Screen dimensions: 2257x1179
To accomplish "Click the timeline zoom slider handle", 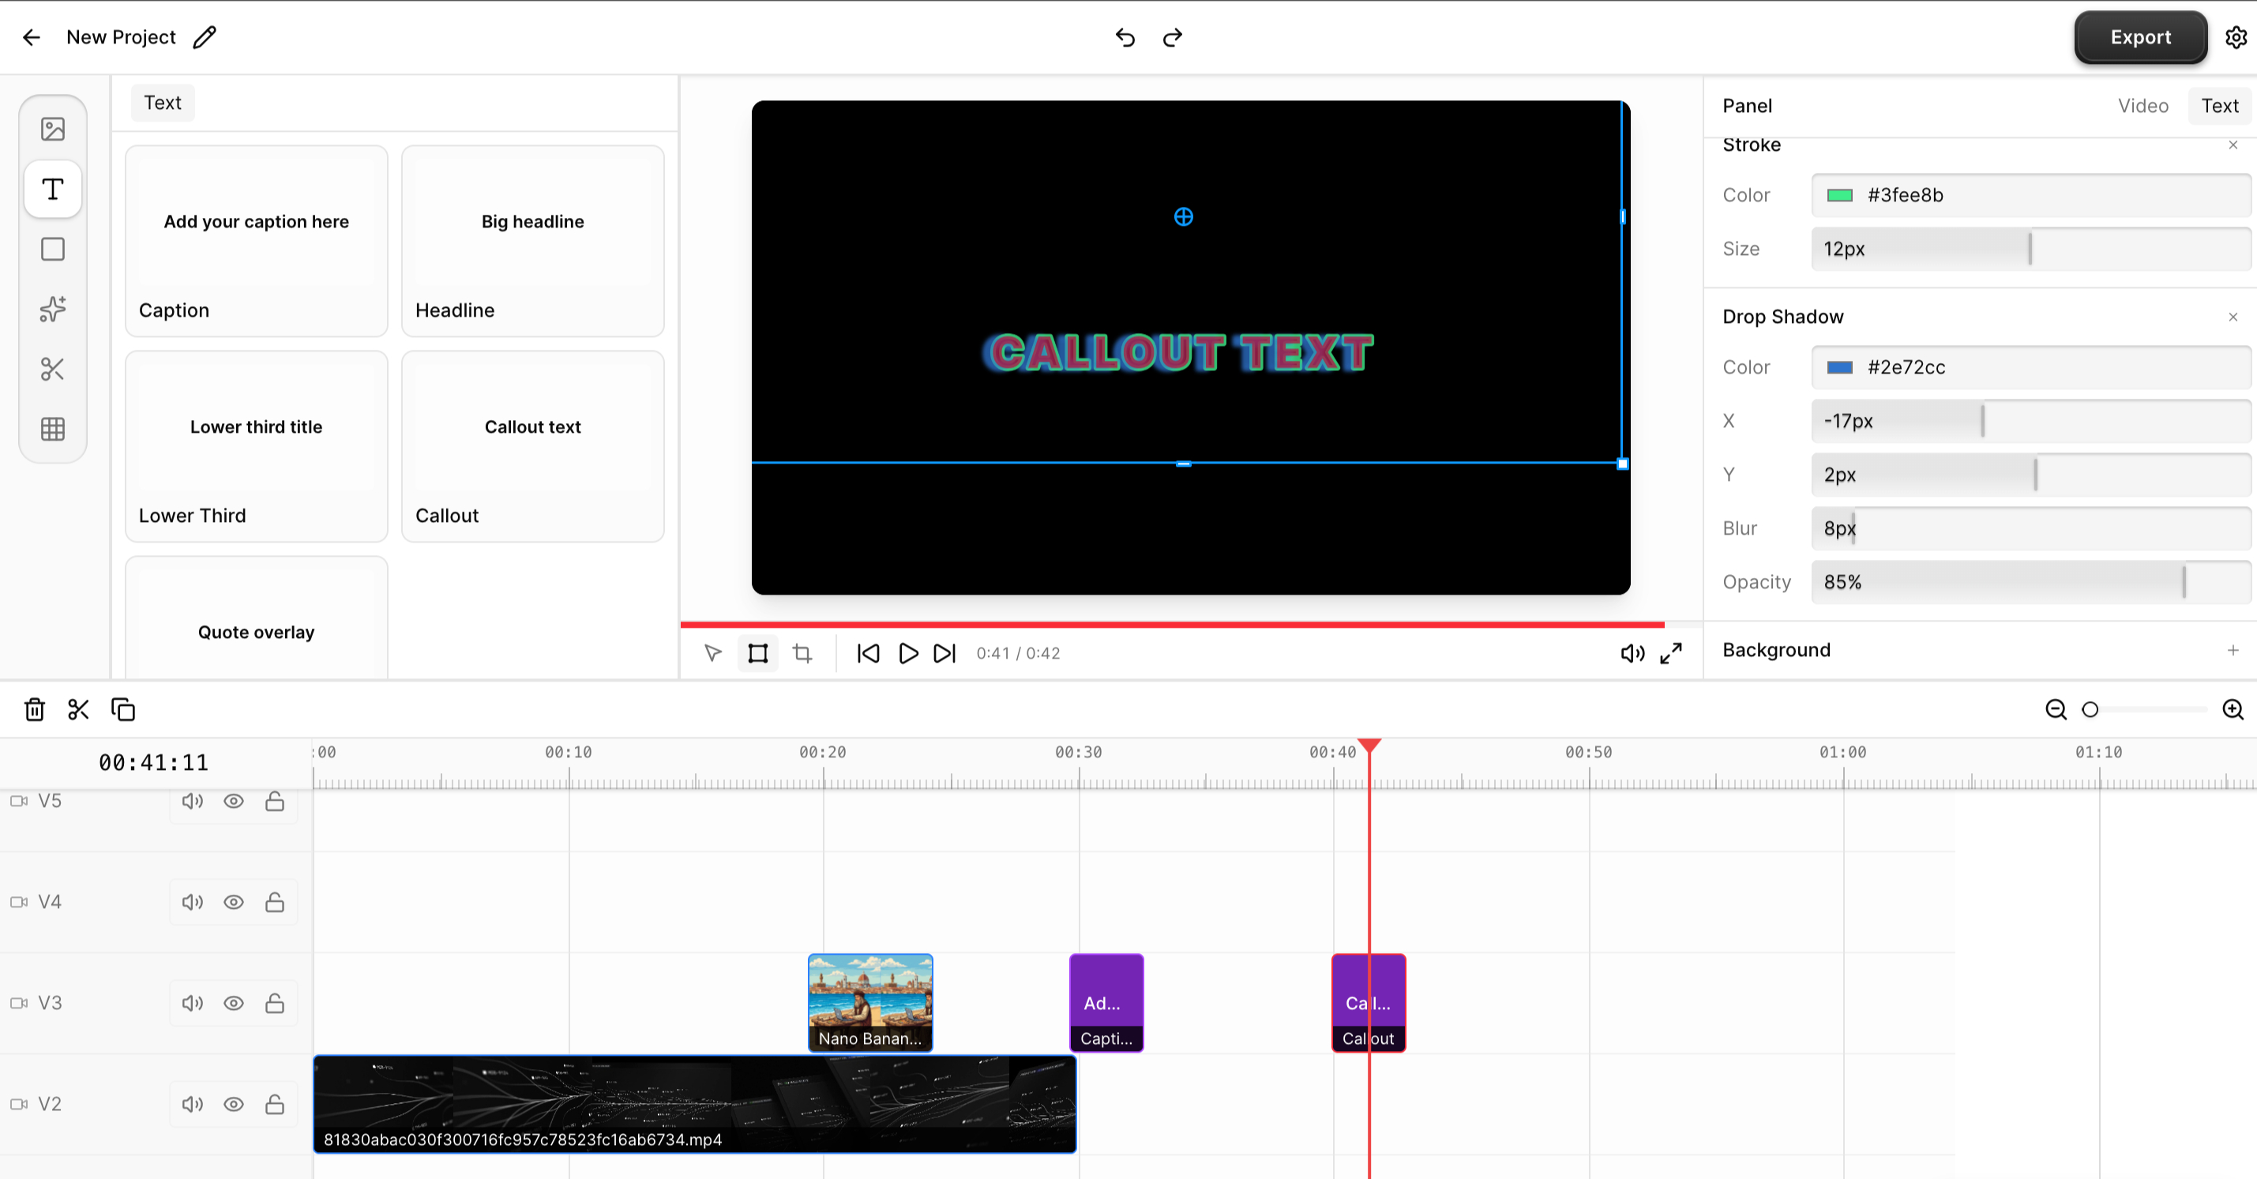I will [2090, 708].
